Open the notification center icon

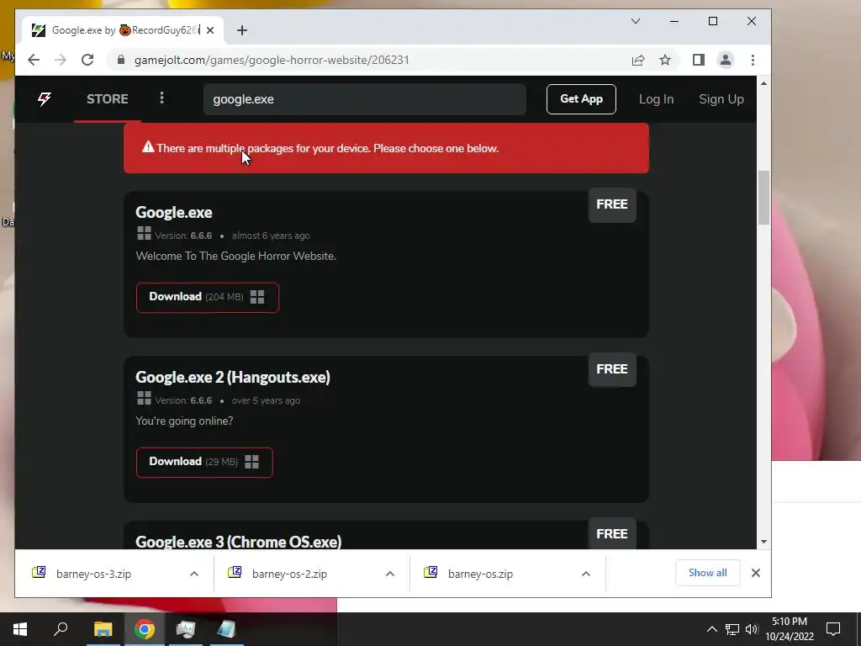click(x=833, y=629)
